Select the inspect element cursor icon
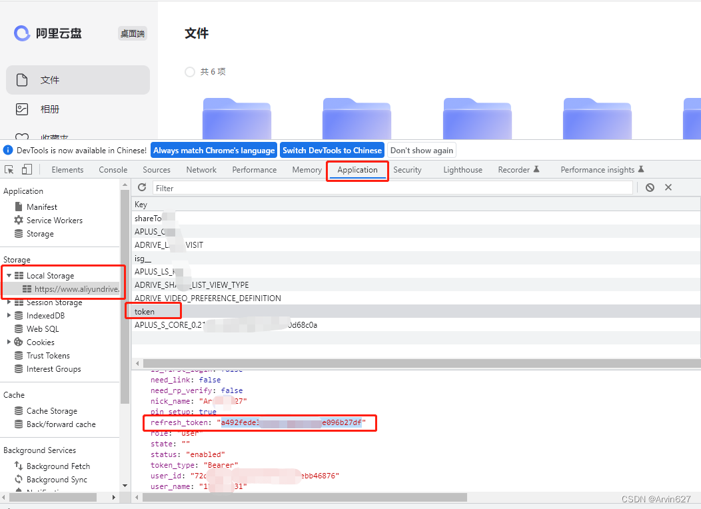The width and height of the screenshot is (701, 509). [9, 170]
